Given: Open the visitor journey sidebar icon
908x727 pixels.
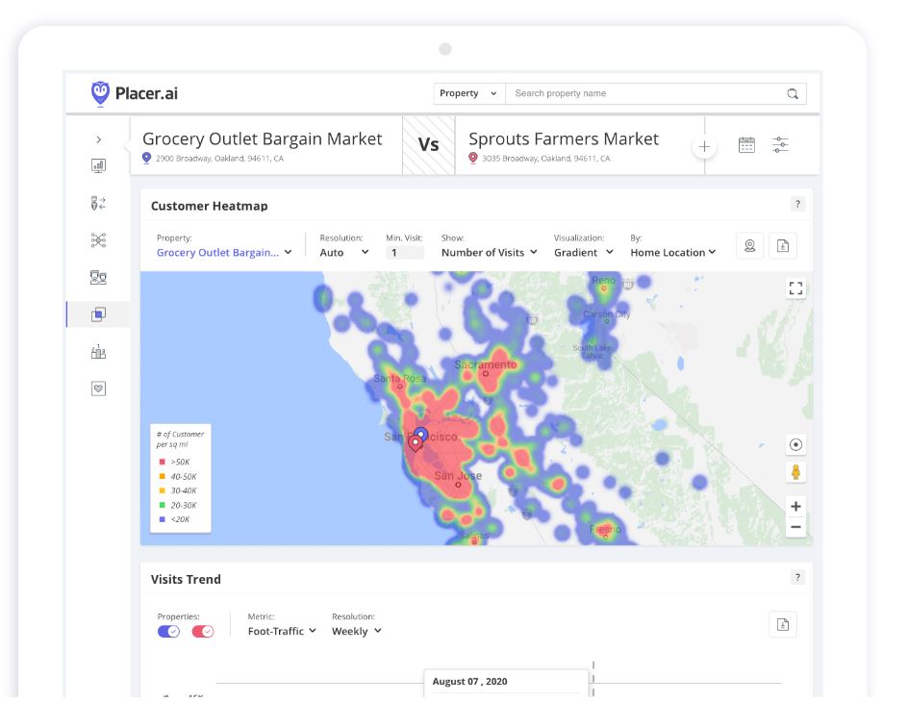Looking at the screenshot, I should 98,203.
